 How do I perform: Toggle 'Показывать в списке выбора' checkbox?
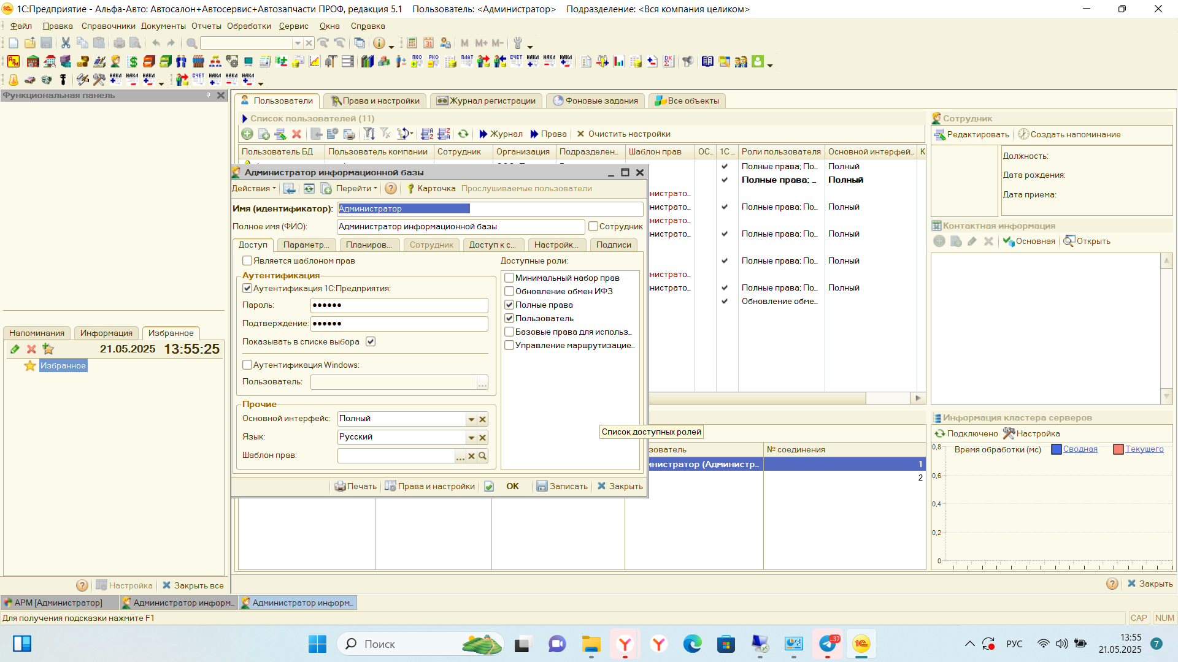[371, 341]
